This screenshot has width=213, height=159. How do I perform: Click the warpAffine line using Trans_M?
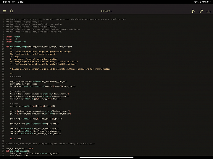(x=35, y=131)
